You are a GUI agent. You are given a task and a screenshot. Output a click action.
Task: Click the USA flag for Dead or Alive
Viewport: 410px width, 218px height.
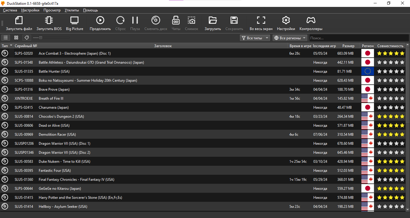pos(368,126)
